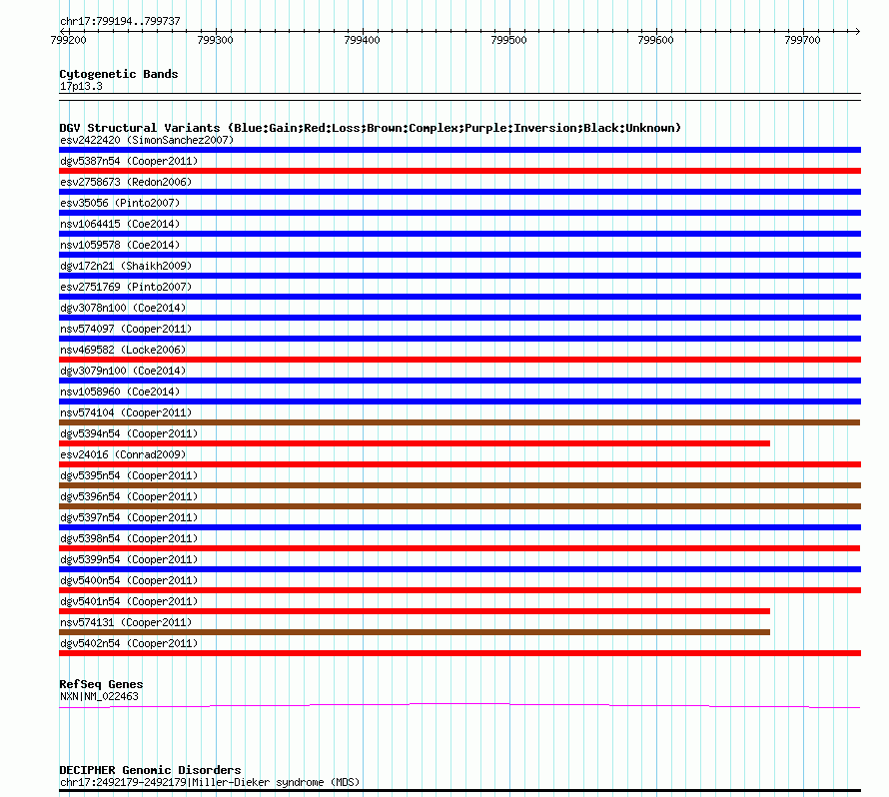Click the blue bar of esv35056
889x797 pixels.
[459, 213]
